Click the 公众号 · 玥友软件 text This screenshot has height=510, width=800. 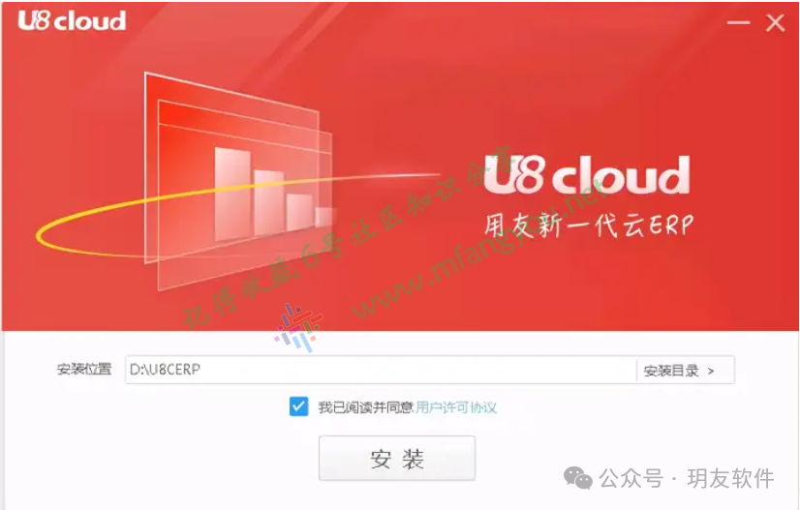click(687, 478)
